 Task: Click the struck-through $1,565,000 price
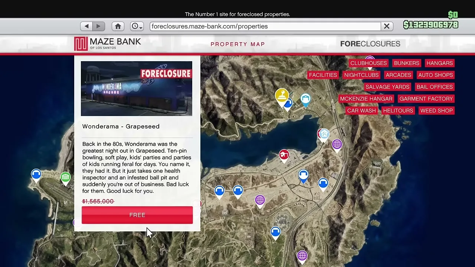coord(98,201)
